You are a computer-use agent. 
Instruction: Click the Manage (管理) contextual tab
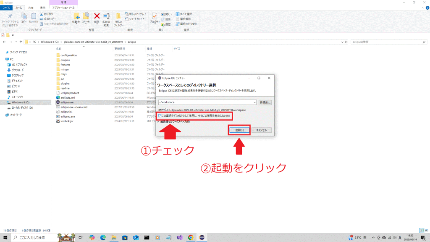click(63, 2)
